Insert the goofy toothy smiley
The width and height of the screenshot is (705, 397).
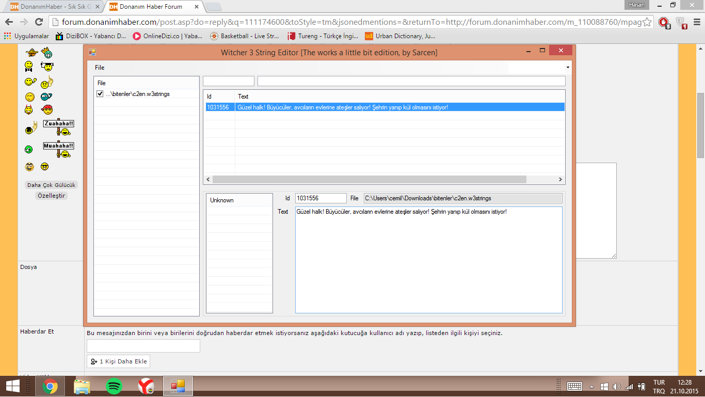(x=29, y=167)
